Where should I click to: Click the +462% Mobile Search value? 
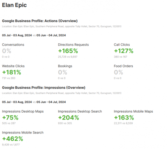point(13,139)
